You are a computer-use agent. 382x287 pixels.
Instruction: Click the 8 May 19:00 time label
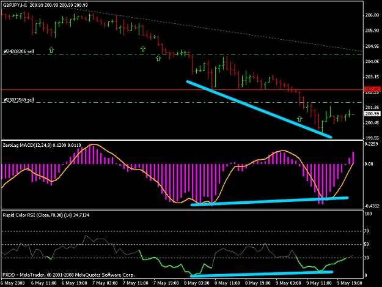coord(257,283)
